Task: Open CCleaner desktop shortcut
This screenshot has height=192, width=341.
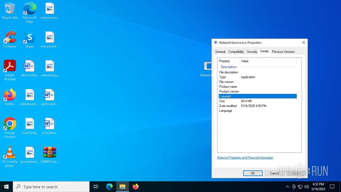Action: pyautogui.click(x=10, y=40)
